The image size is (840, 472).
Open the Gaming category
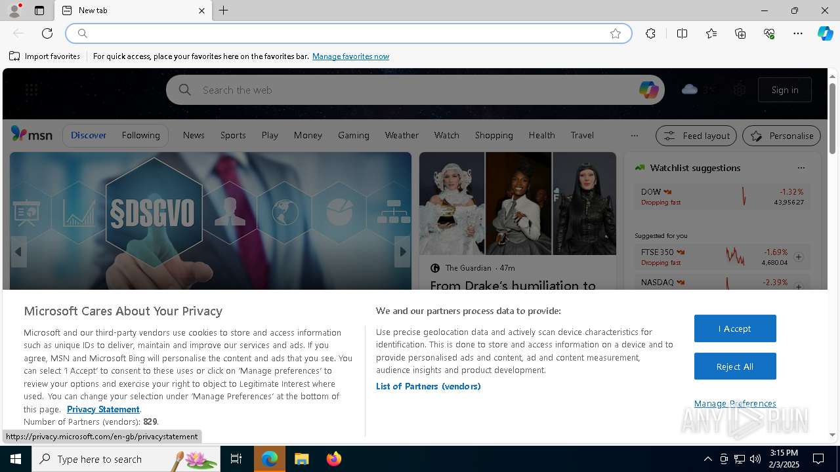point(354,135)
